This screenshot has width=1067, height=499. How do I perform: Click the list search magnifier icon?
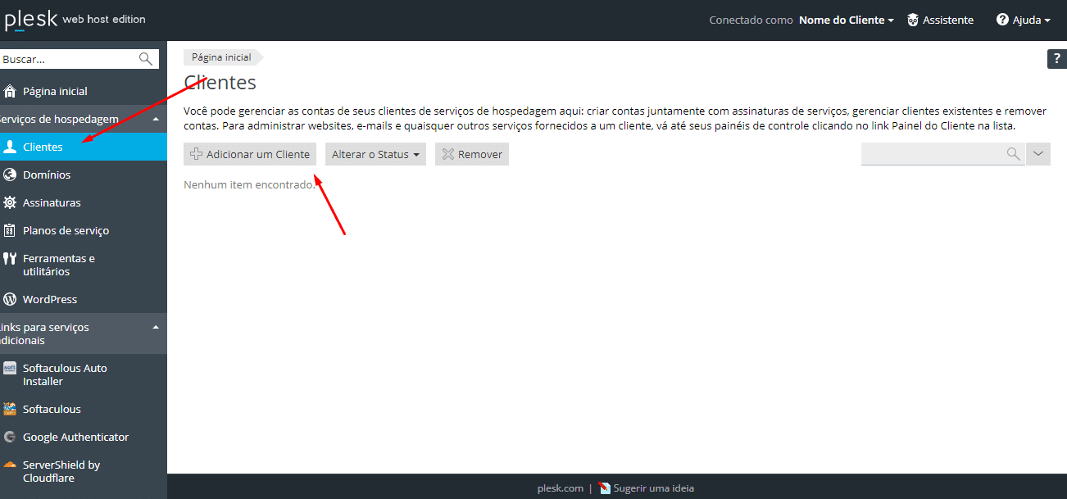[x=1014, y=153]
